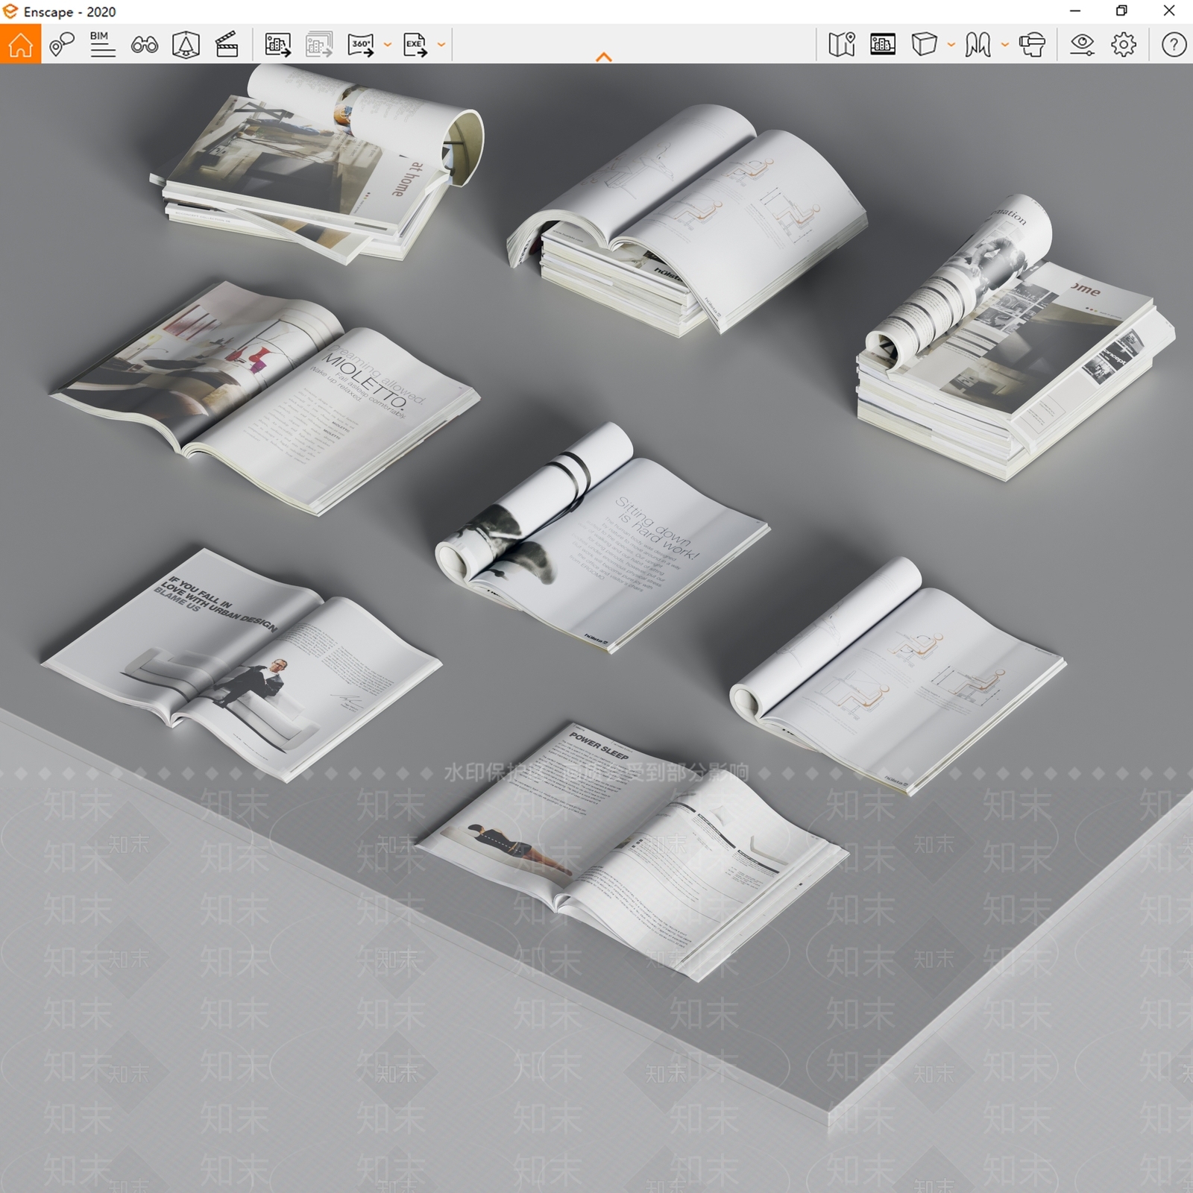Open Visual Settings eye icon
Screen dimensions: 1193x1193
tap(1082, 45)
